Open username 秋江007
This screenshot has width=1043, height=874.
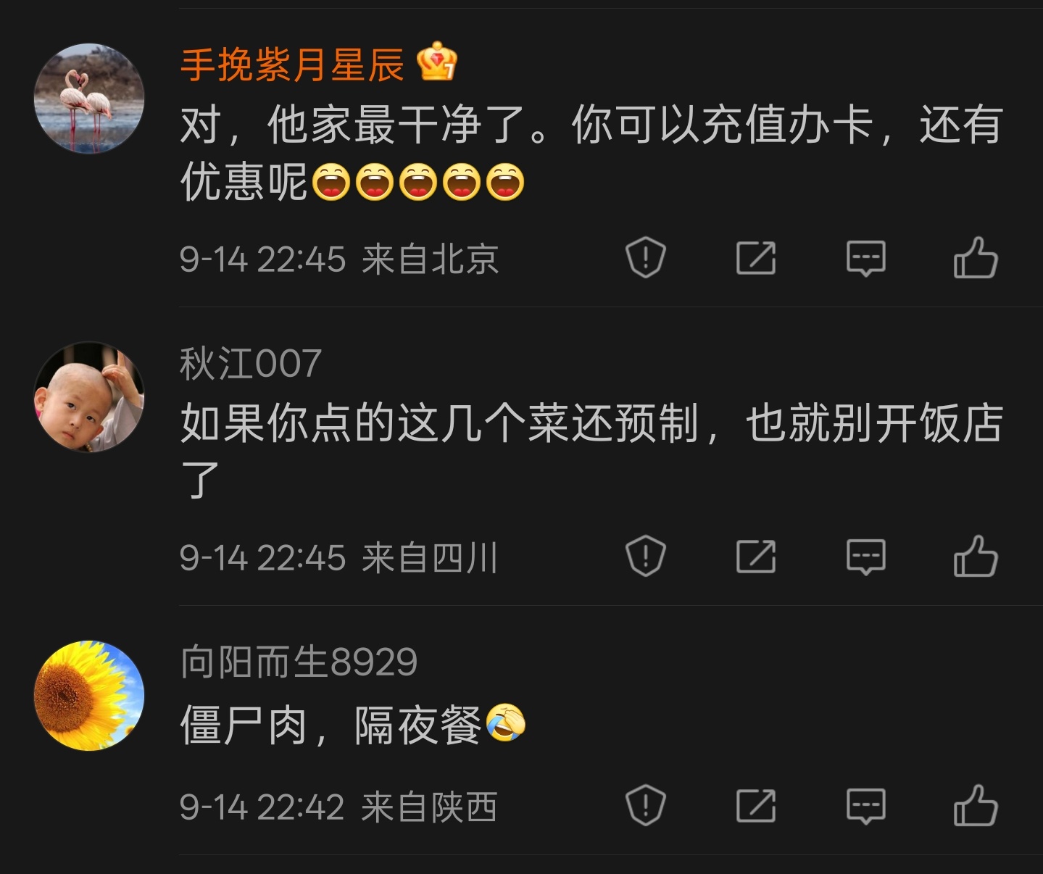[x=251, y=363]
